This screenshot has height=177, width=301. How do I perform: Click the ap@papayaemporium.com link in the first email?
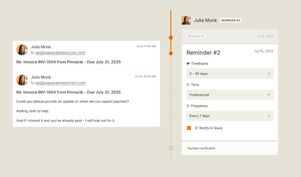click(x=61, y=53)
